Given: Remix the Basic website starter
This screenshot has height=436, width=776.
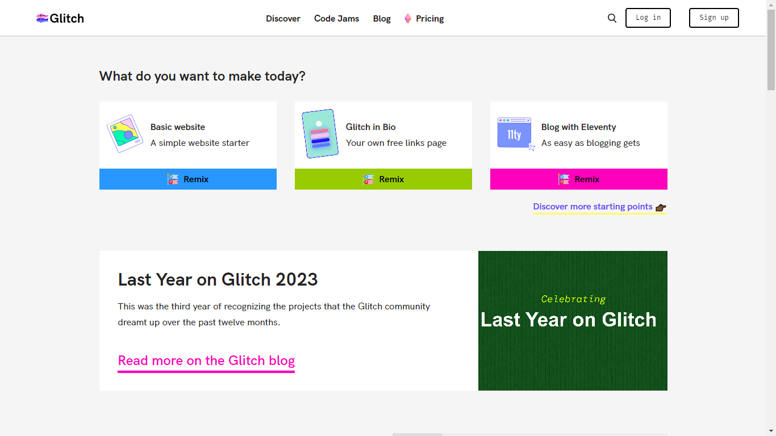Looking at the screenshot, I should 188,179.
